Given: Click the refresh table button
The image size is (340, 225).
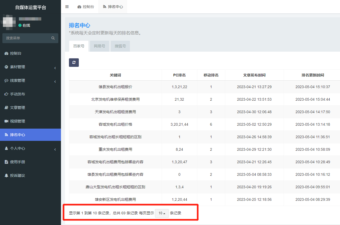Looking at the screenshot, I should click(74, 62).
